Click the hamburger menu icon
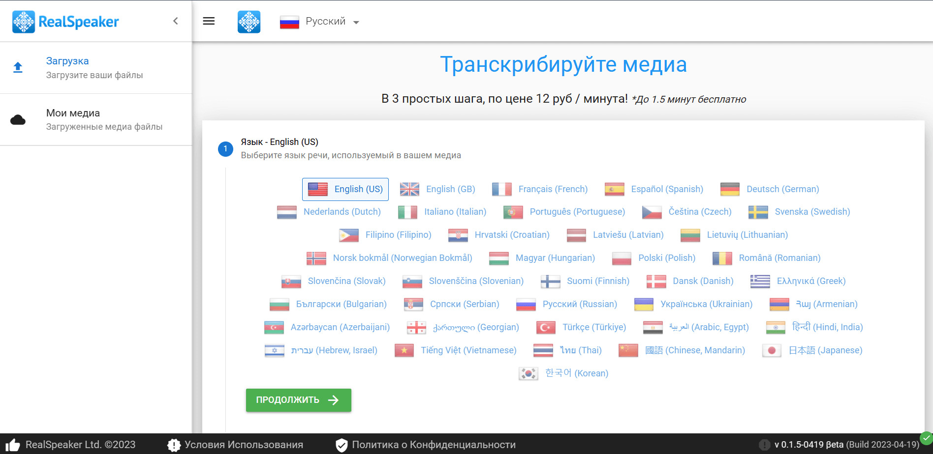933x454 pixels. (x=209, y=21)
